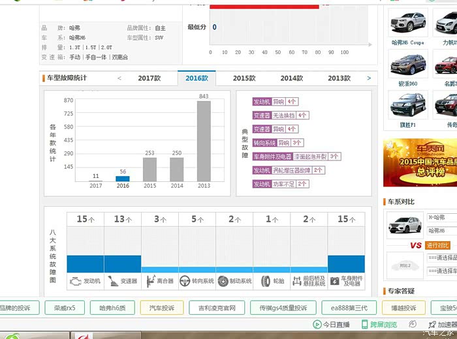Open the 哈弗H6 Coupe car thumbnail
Screen dimensions: 457x339
[408, 24]
